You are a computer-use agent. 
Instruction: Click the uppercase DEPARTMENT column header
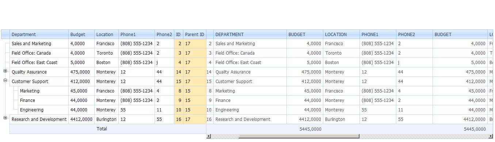(250, 34)
